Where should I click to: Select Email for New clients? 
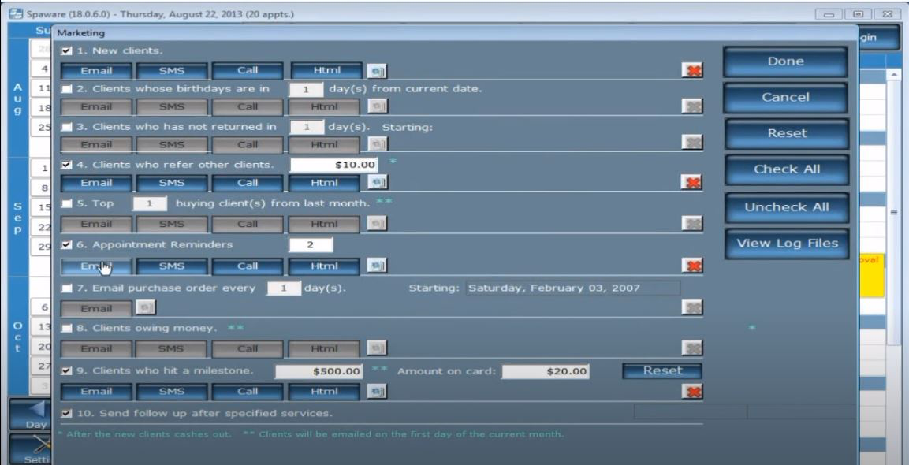[x=96, y=71]
